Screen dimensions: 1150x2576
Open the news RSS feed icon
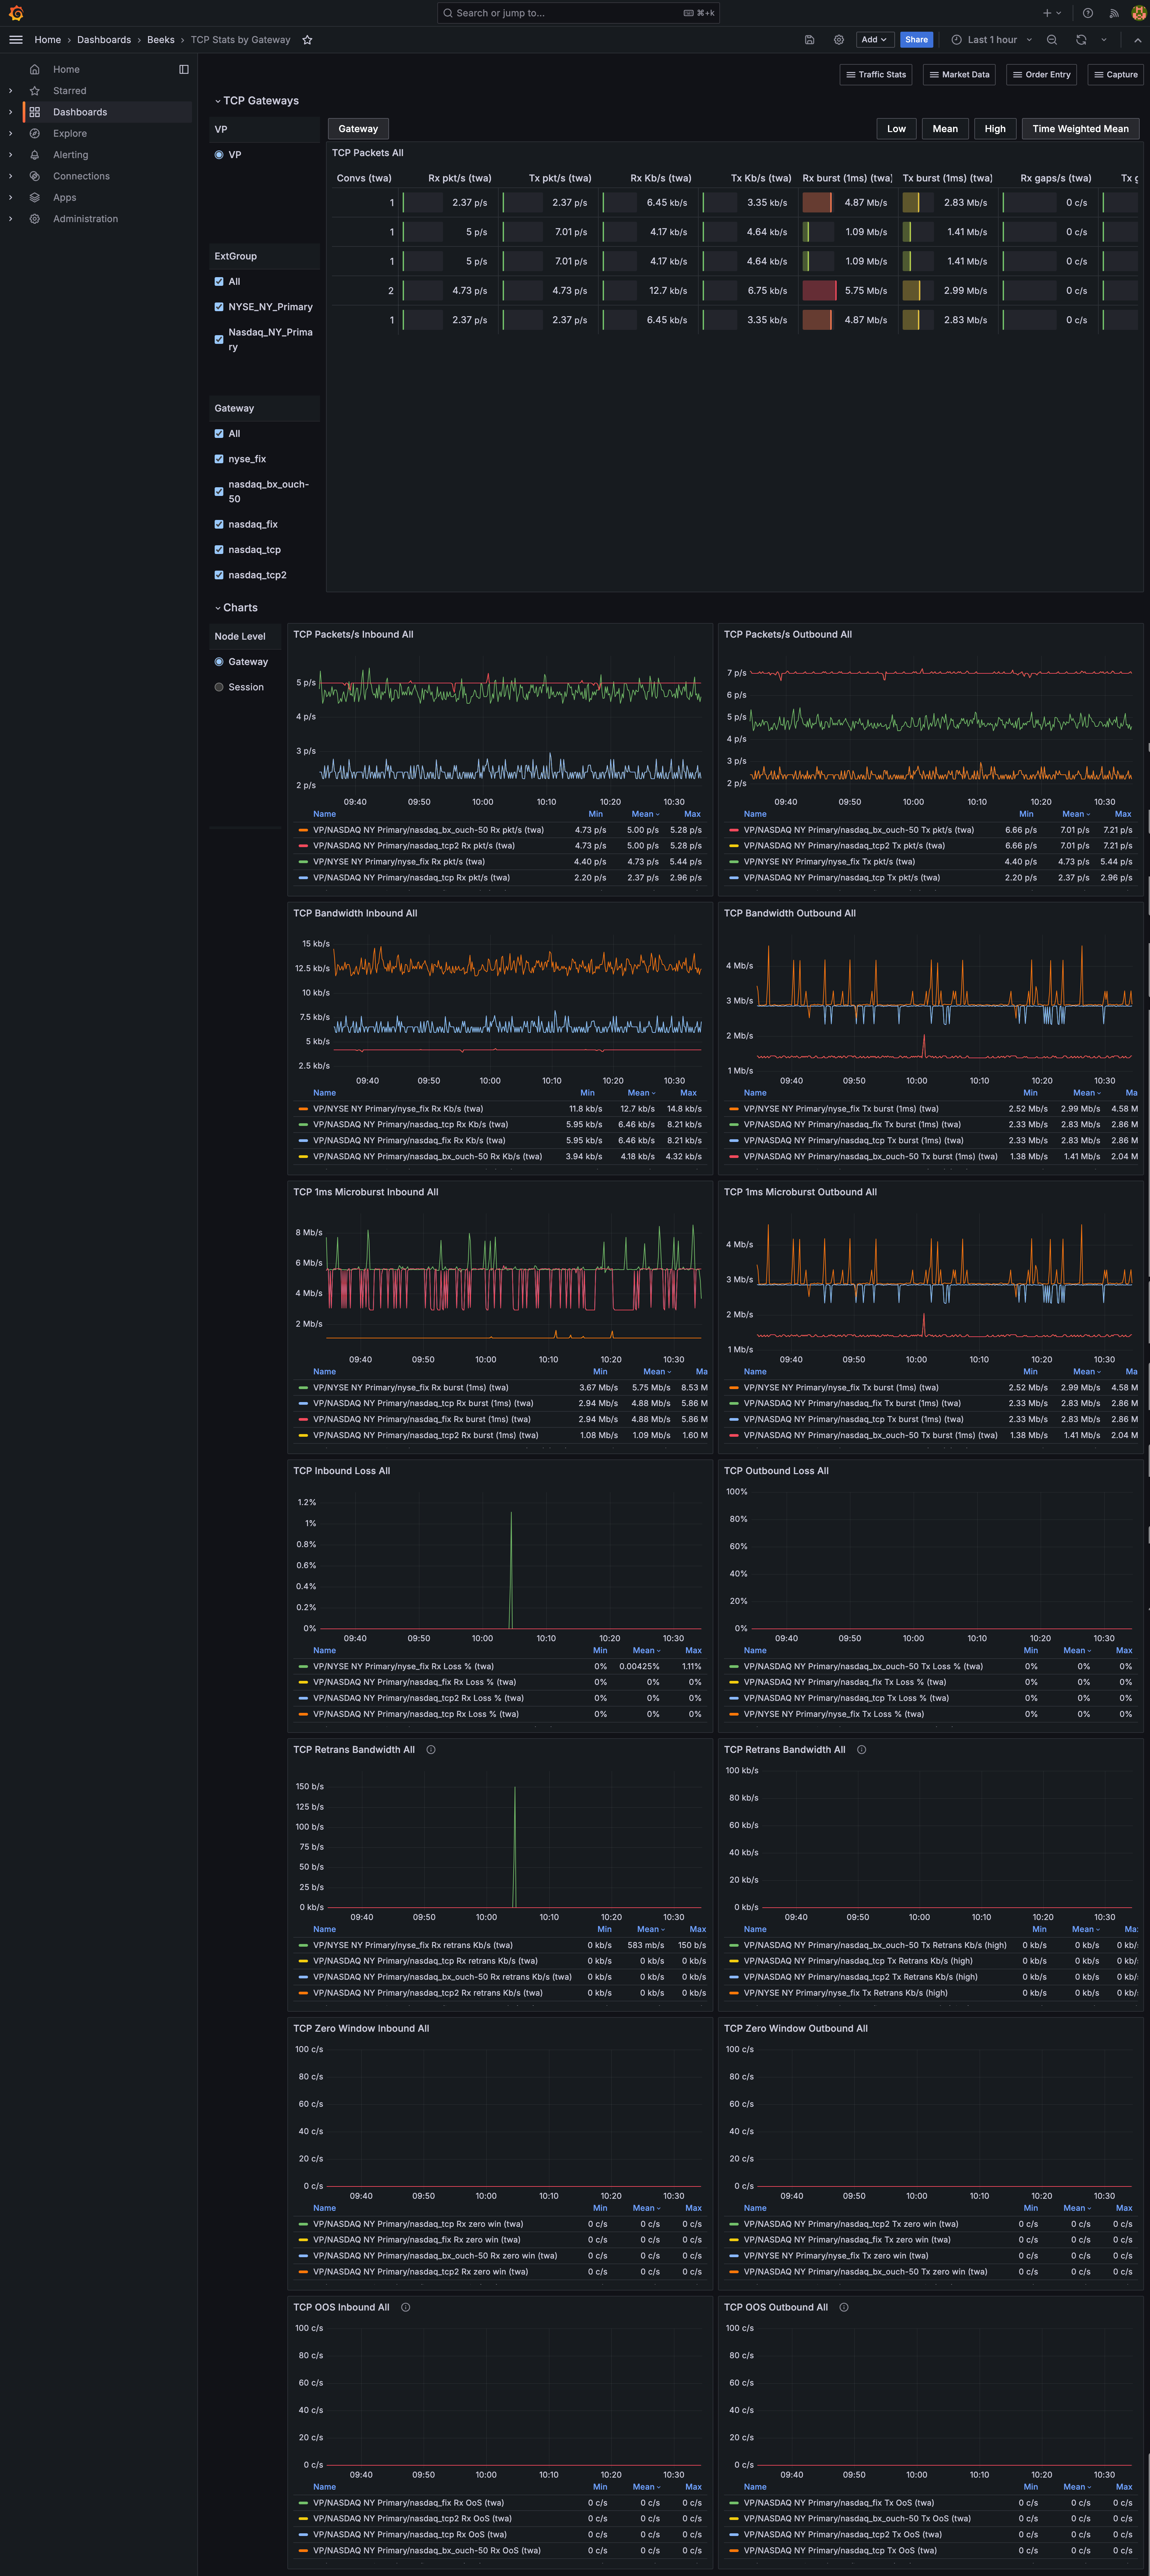pyautogui.click(x=1114, y=13)
